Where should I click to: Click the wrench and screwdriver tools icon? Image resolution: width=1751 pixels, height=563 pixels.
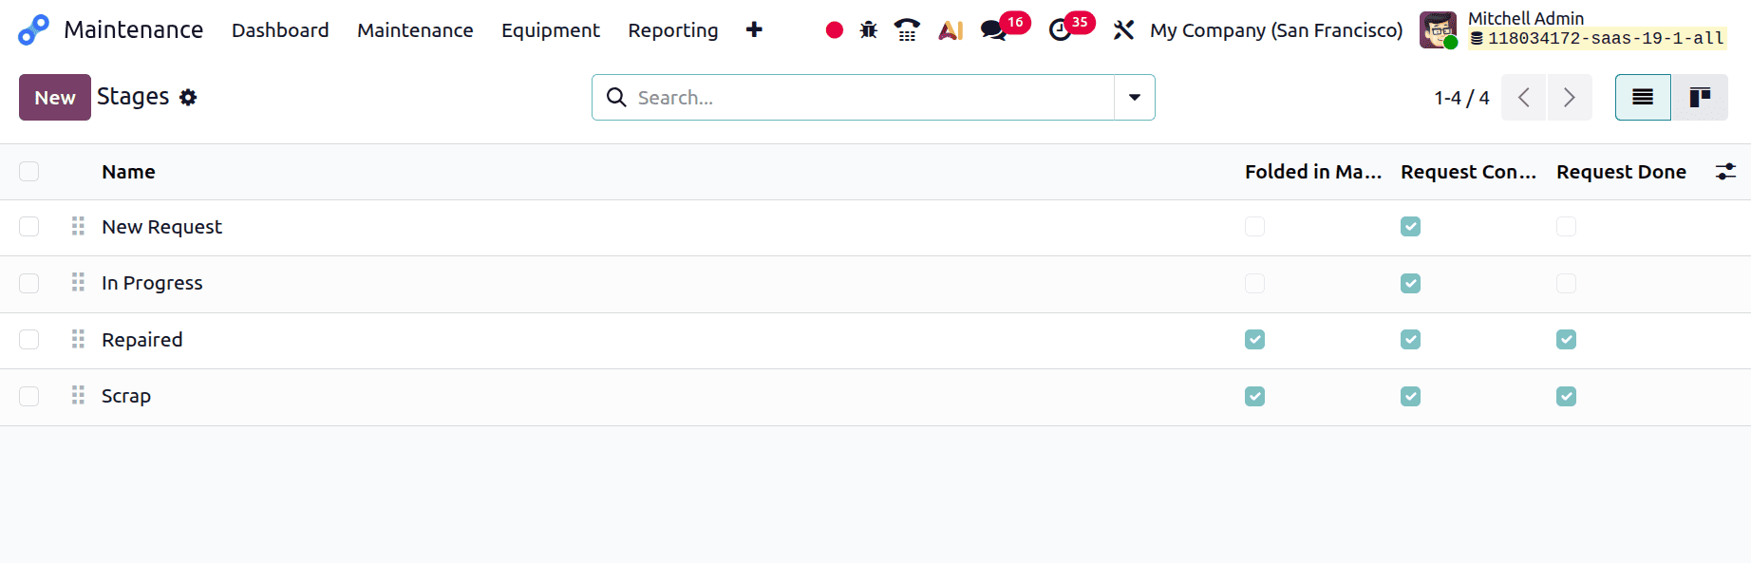(1124, 30)
